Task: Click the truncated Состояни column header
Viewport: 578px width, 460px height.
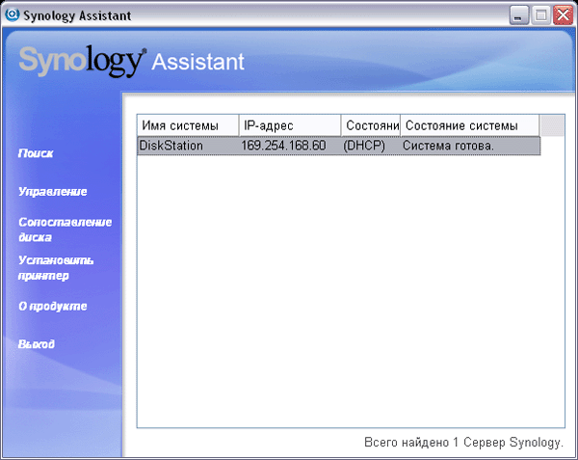Action: pos(371,125)
